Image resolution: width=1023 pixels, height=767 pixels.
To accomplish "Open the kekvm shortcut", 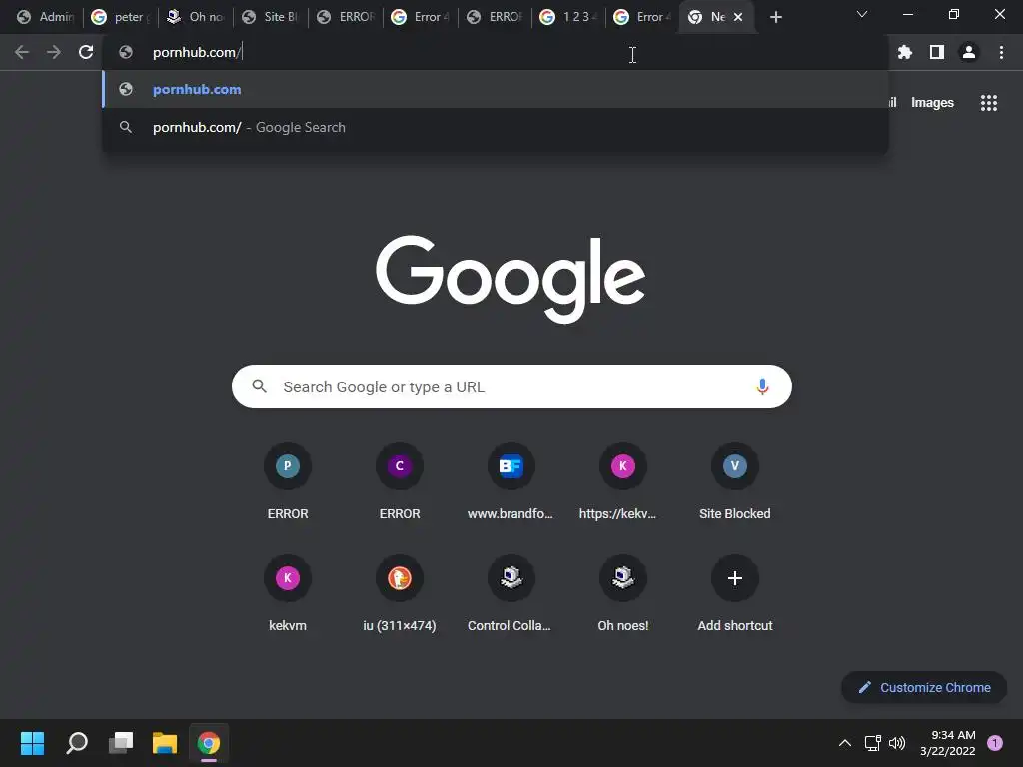I will [x=288, y=594].
